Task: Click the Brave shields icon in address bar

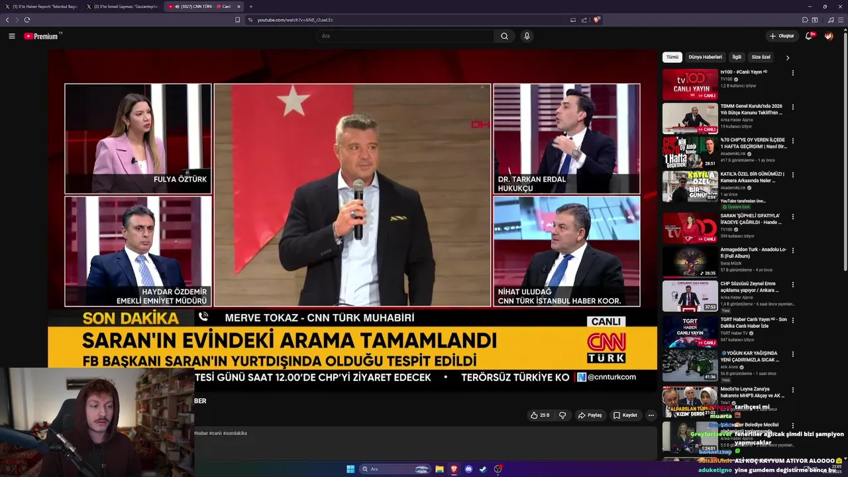Action: click(596, 20)
